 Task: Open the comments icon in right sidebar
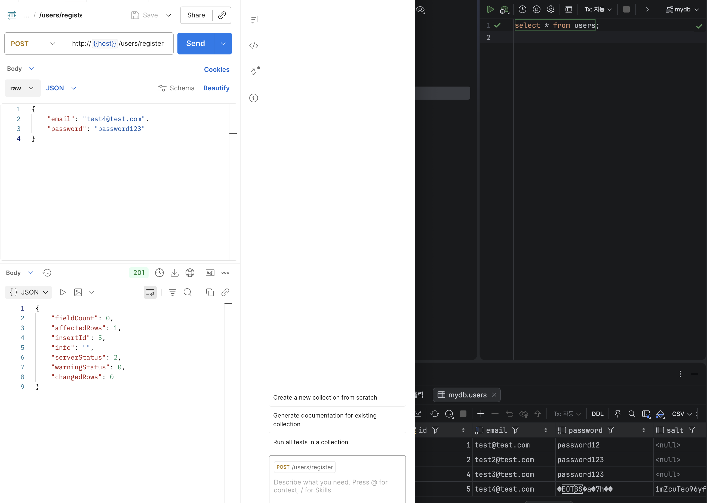[253, 20]
